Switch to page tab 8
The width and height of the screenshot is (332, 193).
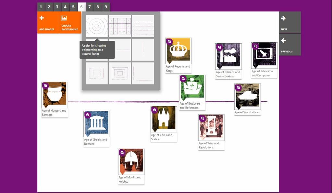click(x=98, y=7)
